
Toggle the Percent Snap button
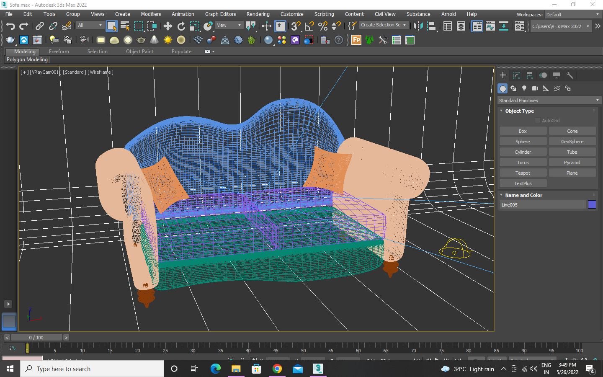[322, 26]
